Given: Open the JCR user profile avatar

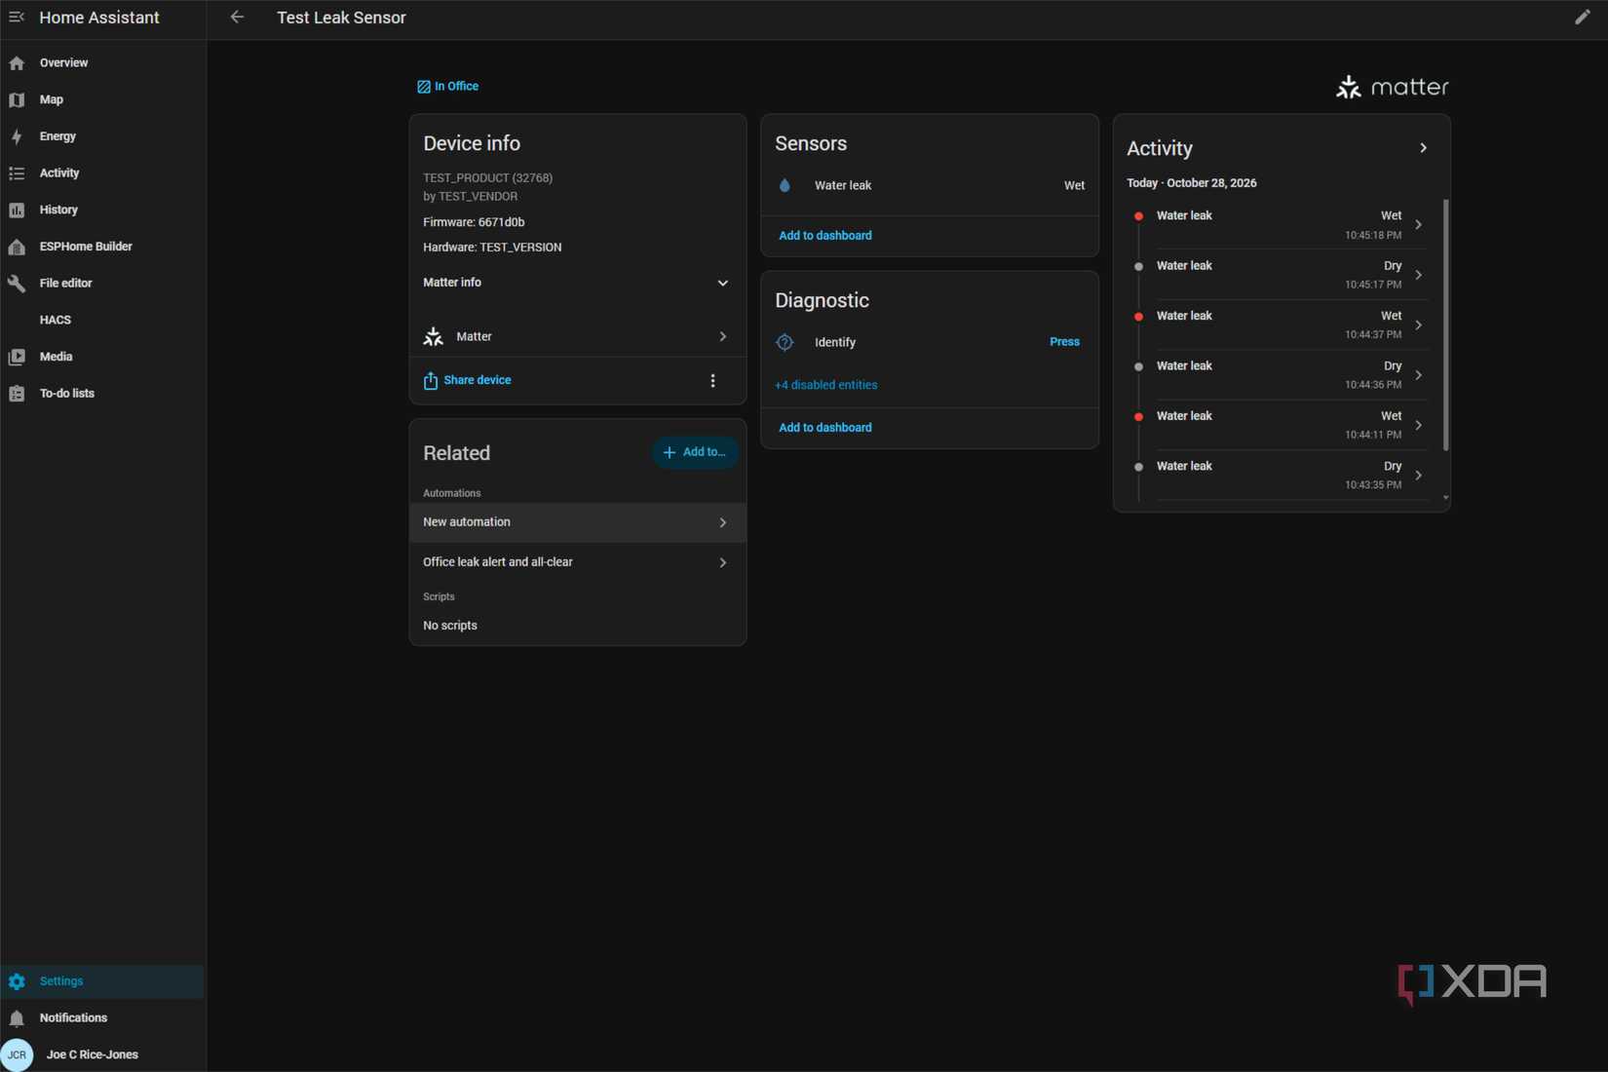Looking at the screenshot, I should pos(17,1054).
